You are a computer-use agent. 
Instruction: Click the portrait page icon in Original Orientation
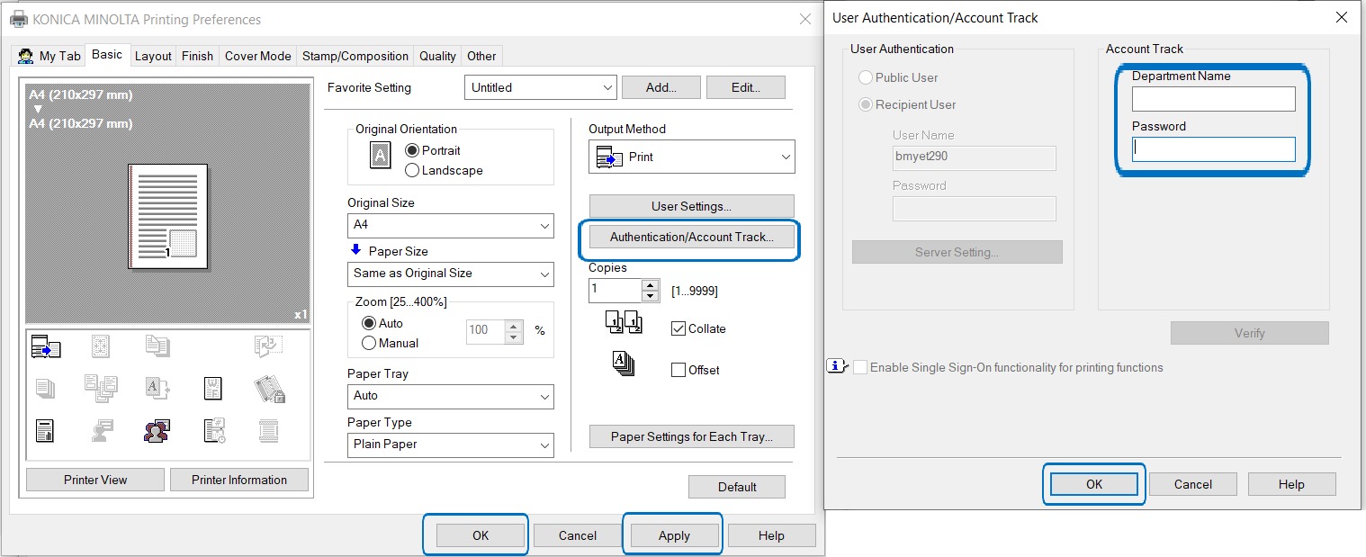[x=381, y=156]
